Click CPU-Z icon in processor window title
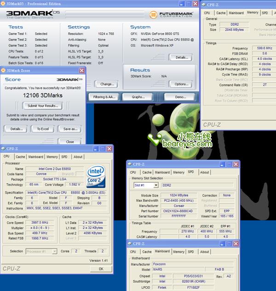The width and height of the screenshot is (276, 291). 3,148
